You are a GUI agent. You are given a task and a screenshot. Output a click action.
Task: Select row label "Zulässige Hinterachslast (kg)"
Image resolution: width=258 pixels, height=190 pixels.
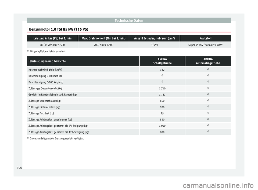44,107
